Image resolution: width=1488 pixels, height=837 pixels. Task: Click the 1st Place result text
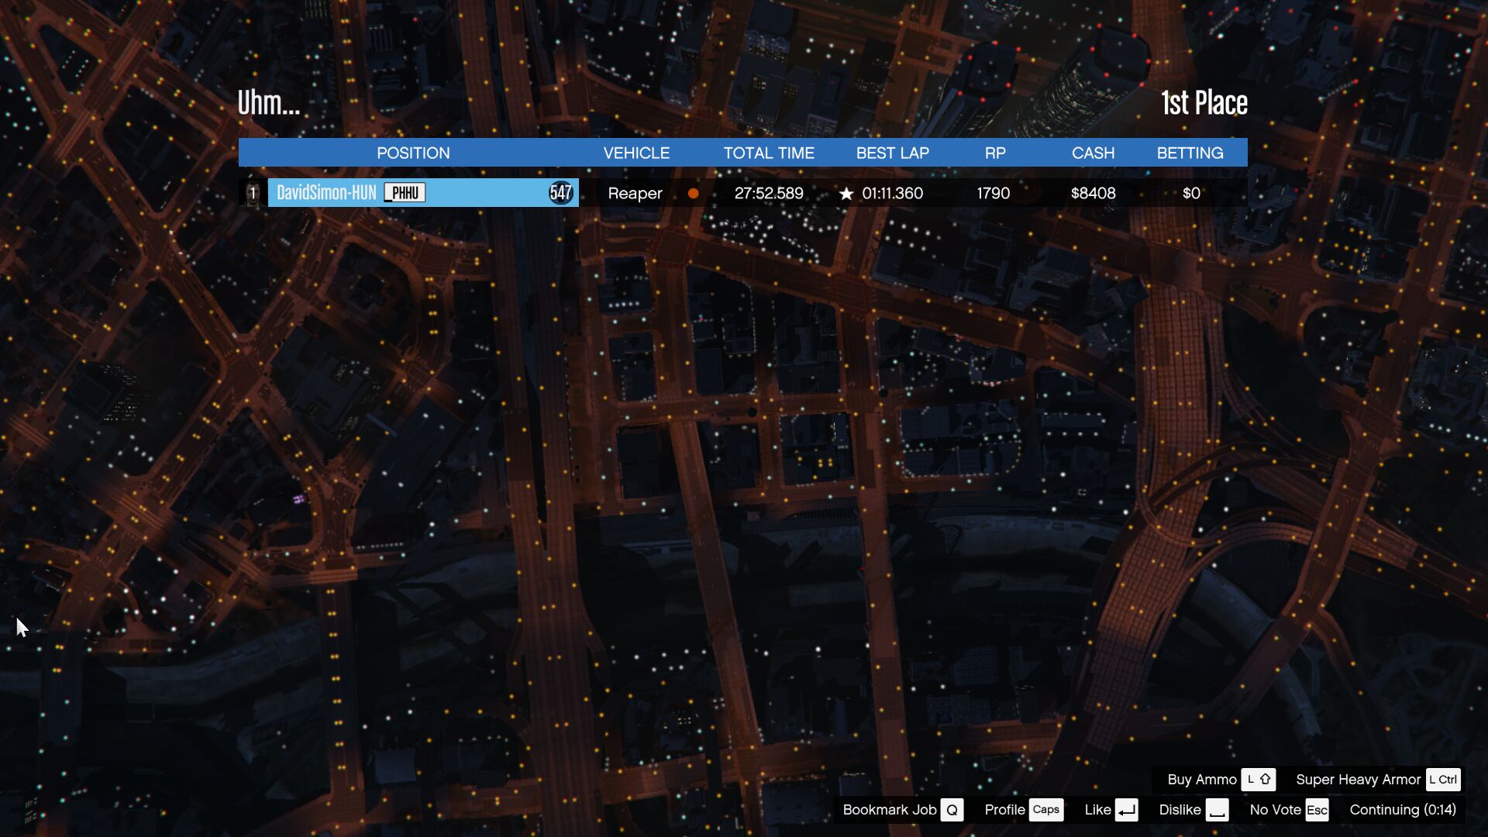pos(1204,102)
